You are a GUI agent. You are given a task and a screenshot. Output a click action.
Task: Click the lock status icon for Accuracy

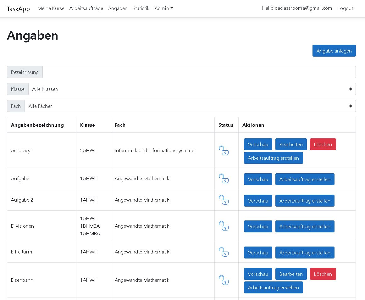[x=224, y=150]
